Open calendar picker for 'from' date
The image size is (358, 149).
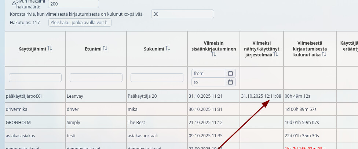[x=230, y=73]
